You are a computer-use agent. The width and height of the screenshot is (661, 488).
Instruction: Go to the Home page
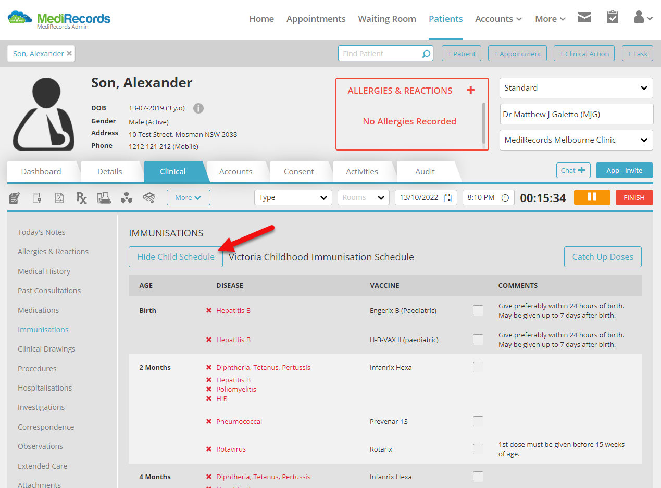click(x=261, y=19)
